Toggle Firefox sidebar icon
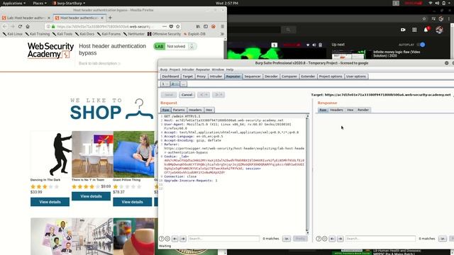This screenshot has width=454, height=255. click(x=206, y=26)
